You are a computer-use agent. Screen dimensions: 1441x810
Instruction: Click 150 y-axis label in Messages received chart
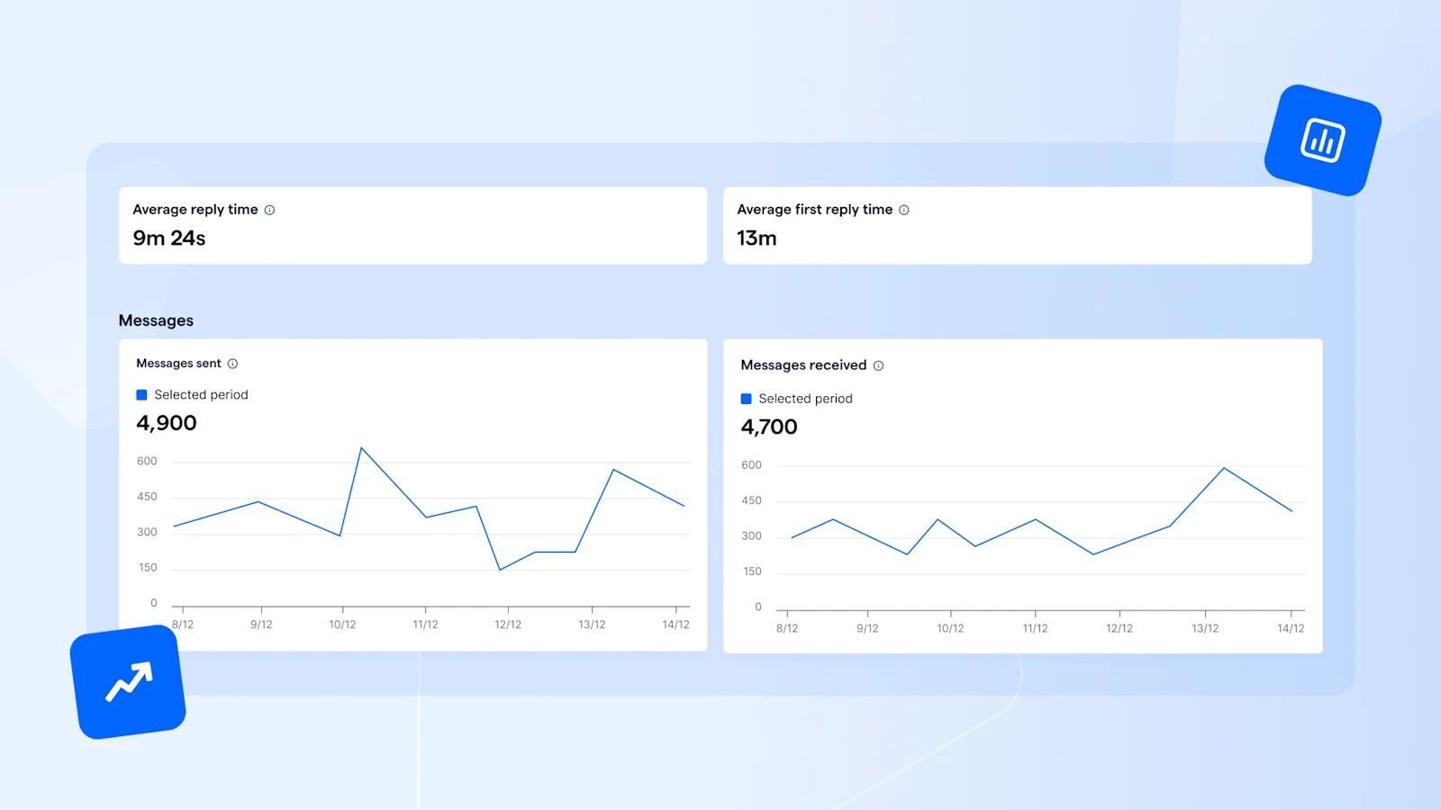(752, 571)
